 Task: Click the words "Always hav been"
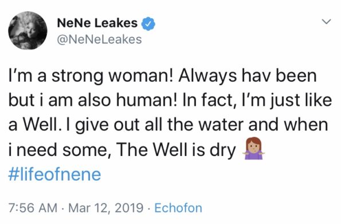tap(248, 77)
